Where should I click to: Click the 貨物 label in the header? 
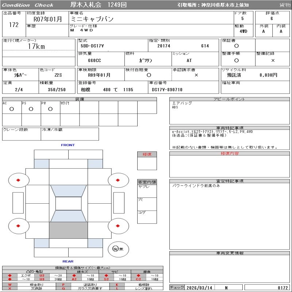[285, 5]
